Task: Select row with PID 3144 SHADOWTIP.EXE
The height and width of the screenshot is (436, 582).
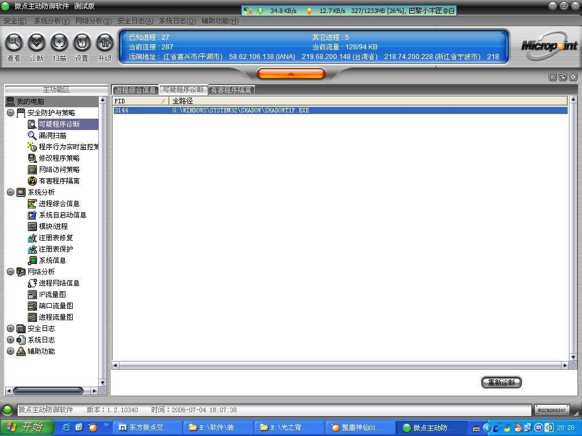Action: click(340, 110)
